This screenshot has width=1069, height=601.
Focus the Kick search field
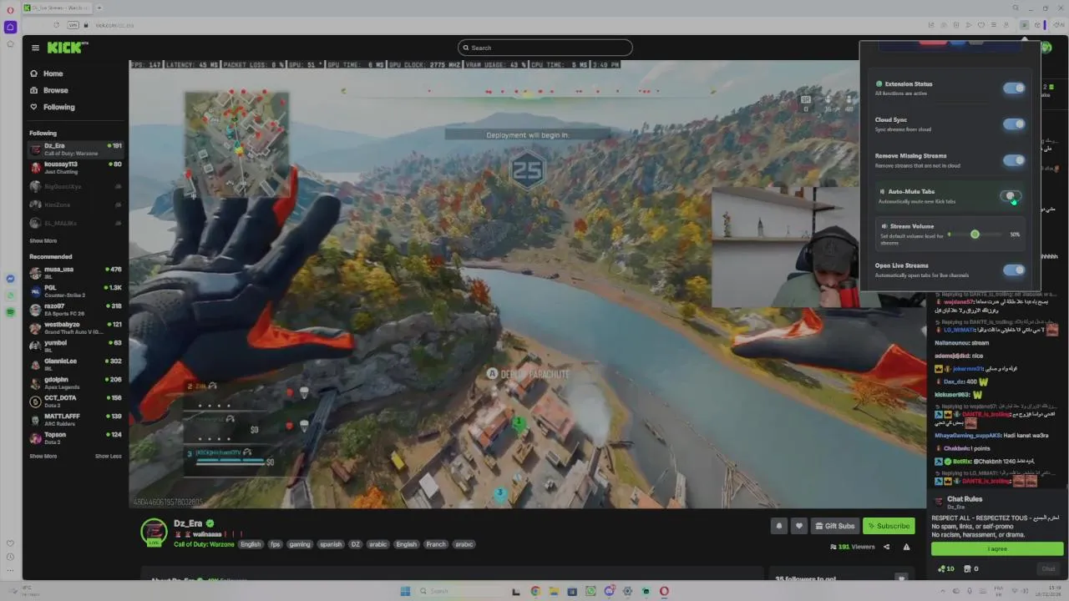(545, 48)
